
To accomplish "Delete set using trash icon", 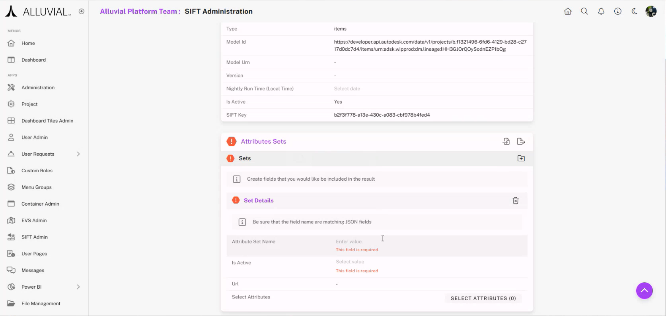I will pos(516,200).
